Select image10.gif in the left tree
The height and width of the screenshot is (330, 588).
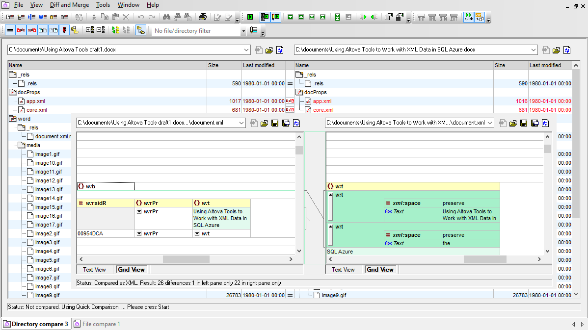click(x=49, y=163)
